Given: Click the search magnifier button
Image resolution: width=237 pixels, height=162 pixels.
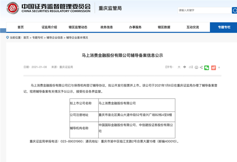Looking at the screenshot, I should point(235,10).
